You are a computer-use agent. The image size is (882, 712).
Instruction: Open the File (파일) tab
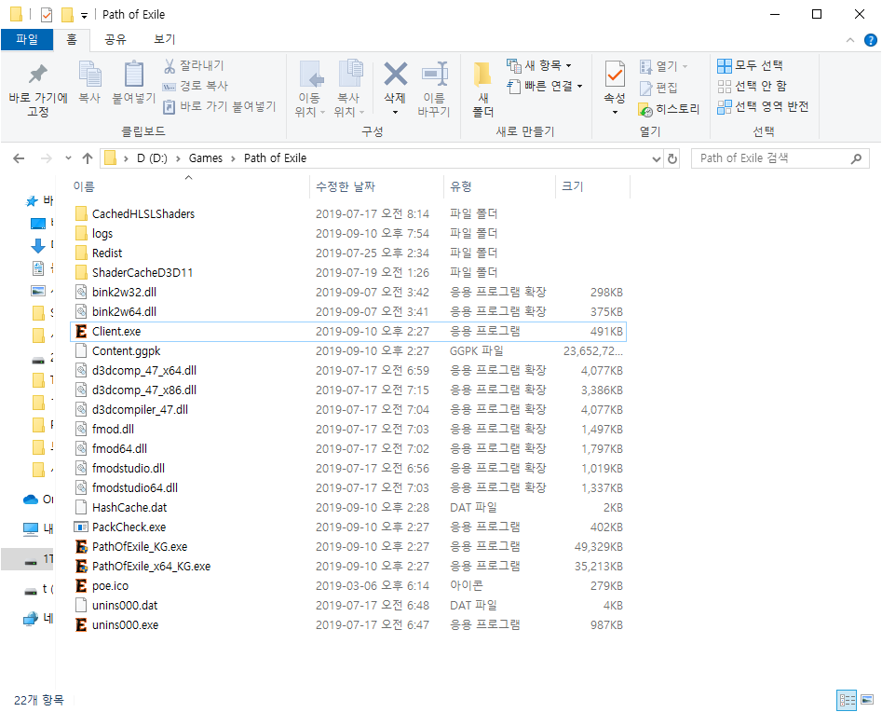tap(26, 39)
